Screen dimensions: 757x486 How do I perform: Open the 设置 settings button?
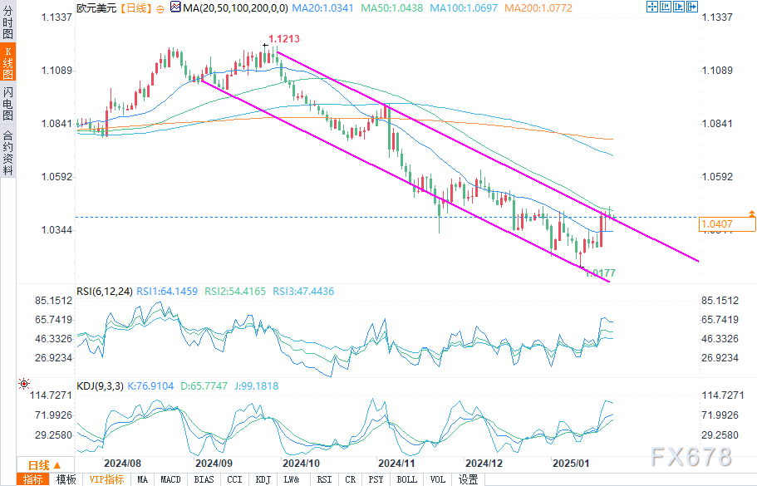[469, 479]
